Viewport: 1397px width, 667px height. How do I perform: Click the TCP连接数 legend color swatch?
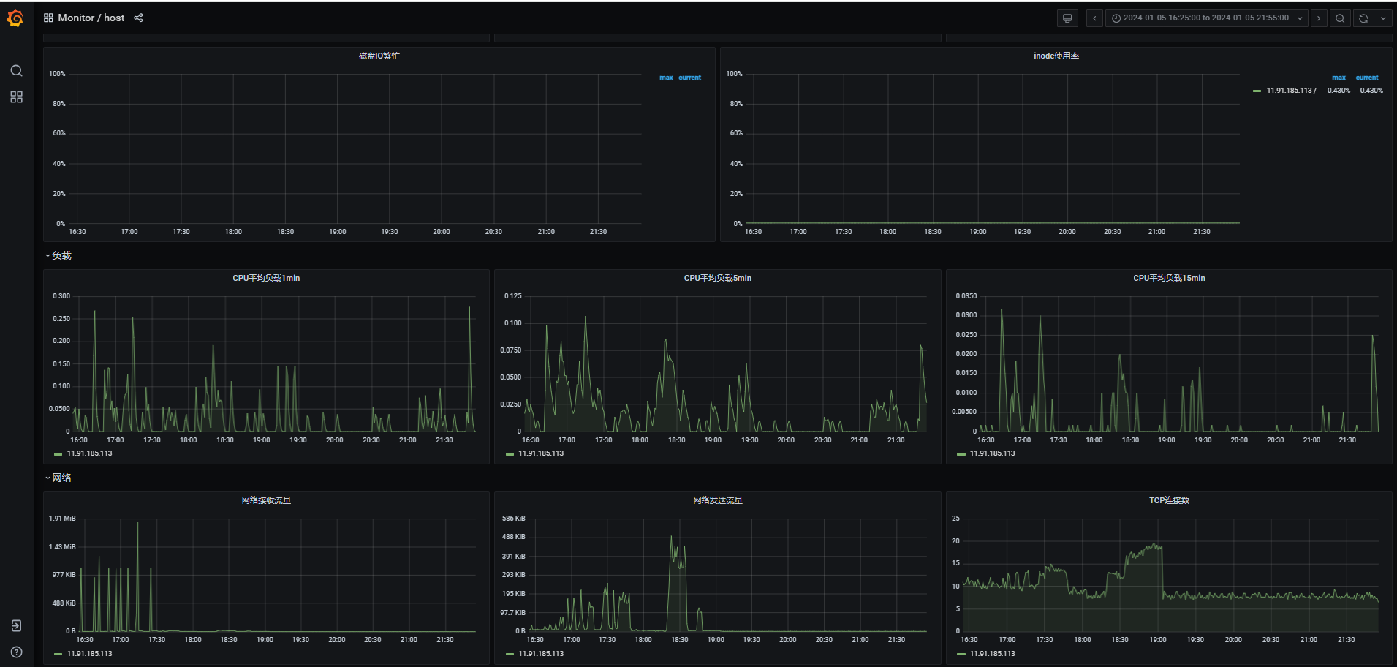tap(961, 655)
